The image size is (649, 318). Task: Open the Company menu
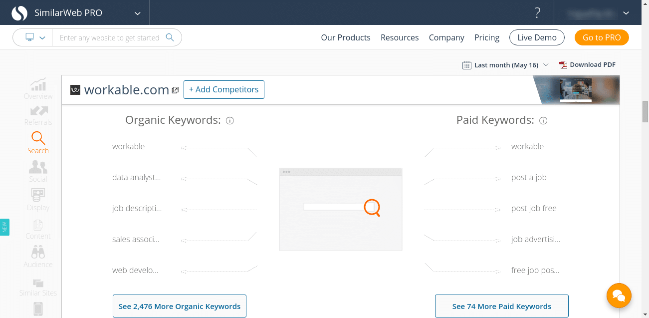point(446,37)
